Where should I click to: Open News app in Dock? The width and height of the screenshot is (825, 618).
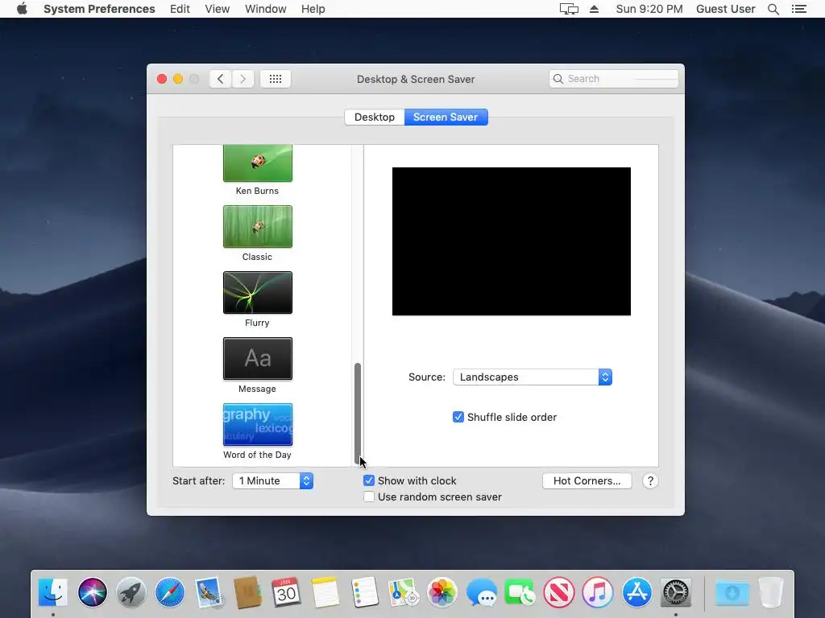559,592
